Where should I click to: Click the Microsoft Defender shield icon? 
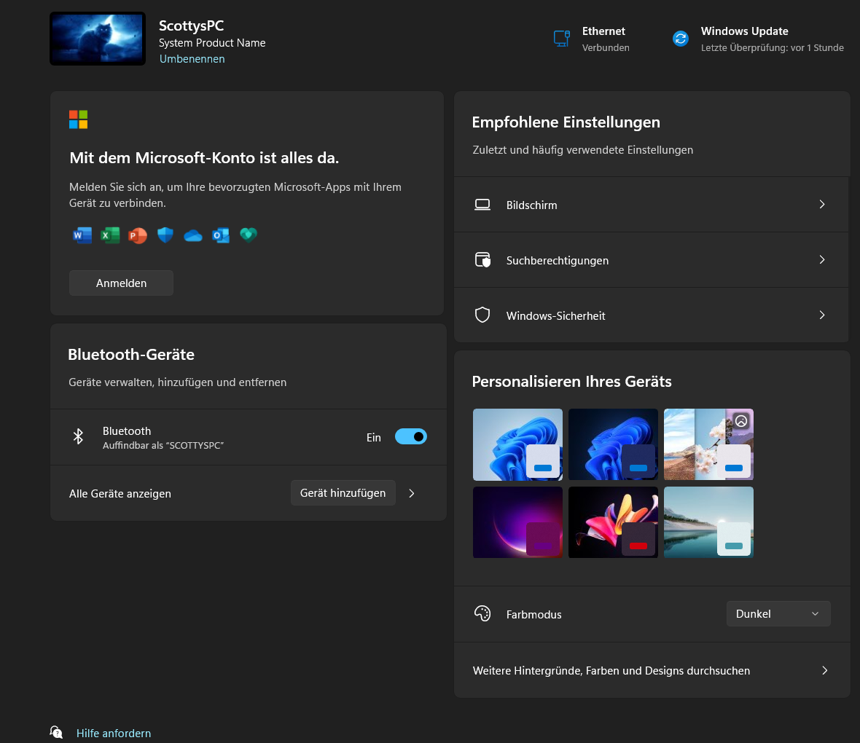tap(165, 235)
